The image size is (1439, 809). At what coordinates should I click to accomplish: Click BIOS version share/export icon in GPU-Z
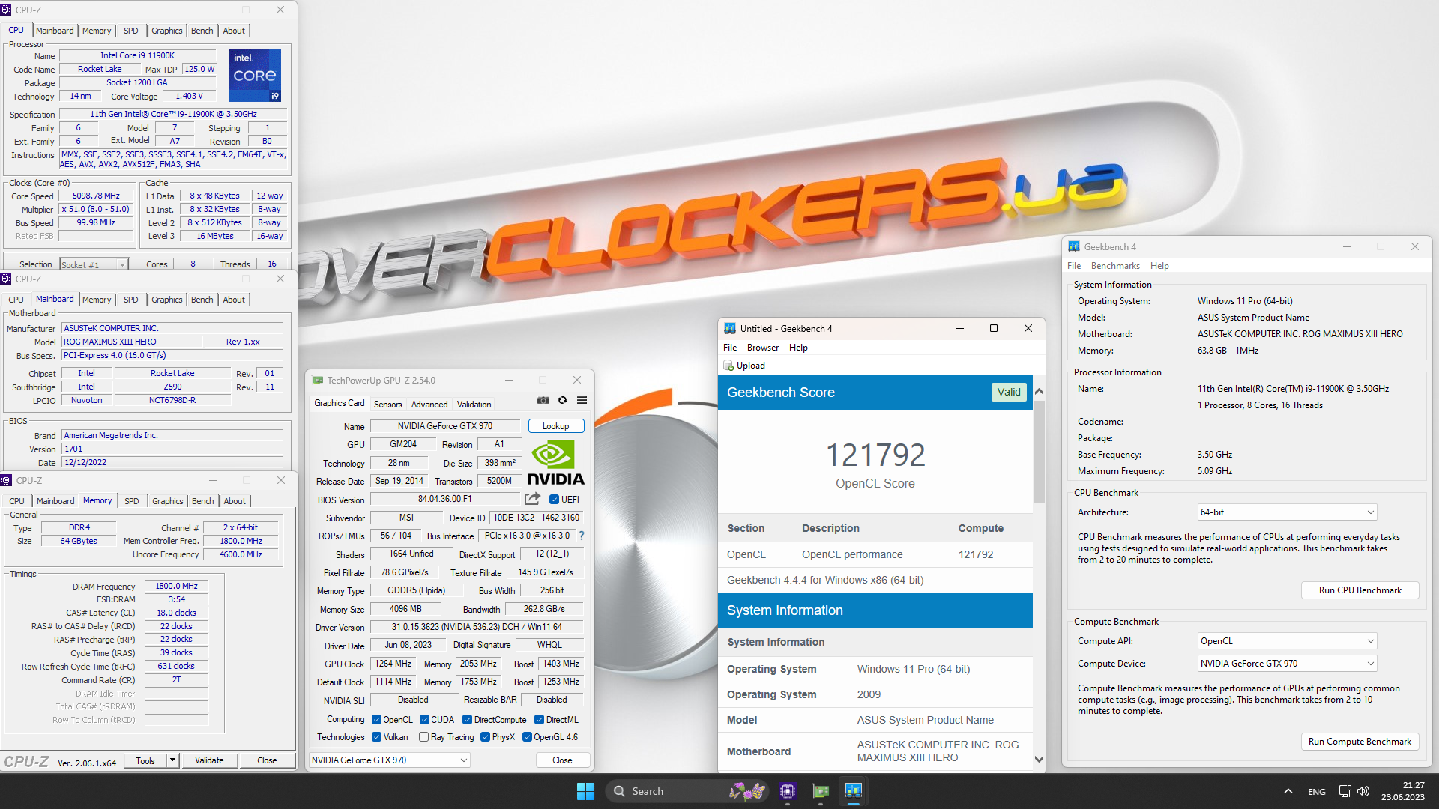(x=532, y=499)
